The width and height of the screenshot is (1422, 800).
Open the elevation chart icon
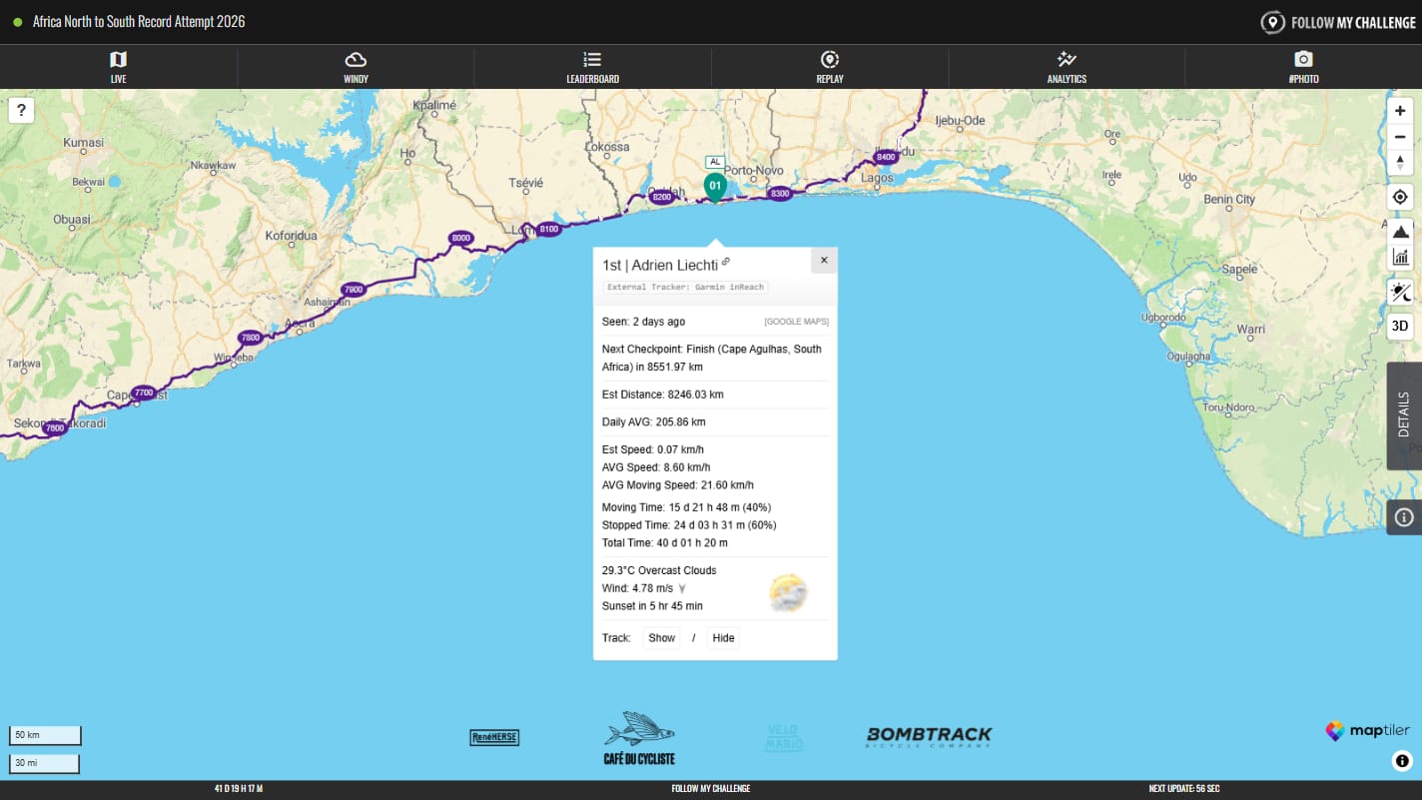[x=1400, y=258]
